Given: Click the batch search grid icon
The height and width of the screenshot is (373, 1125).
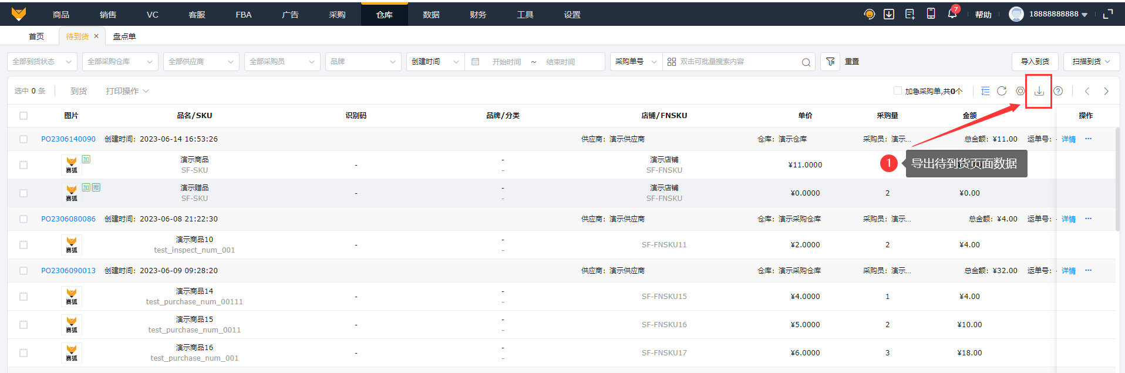Looking at the screenshot, I should point(672,62).
